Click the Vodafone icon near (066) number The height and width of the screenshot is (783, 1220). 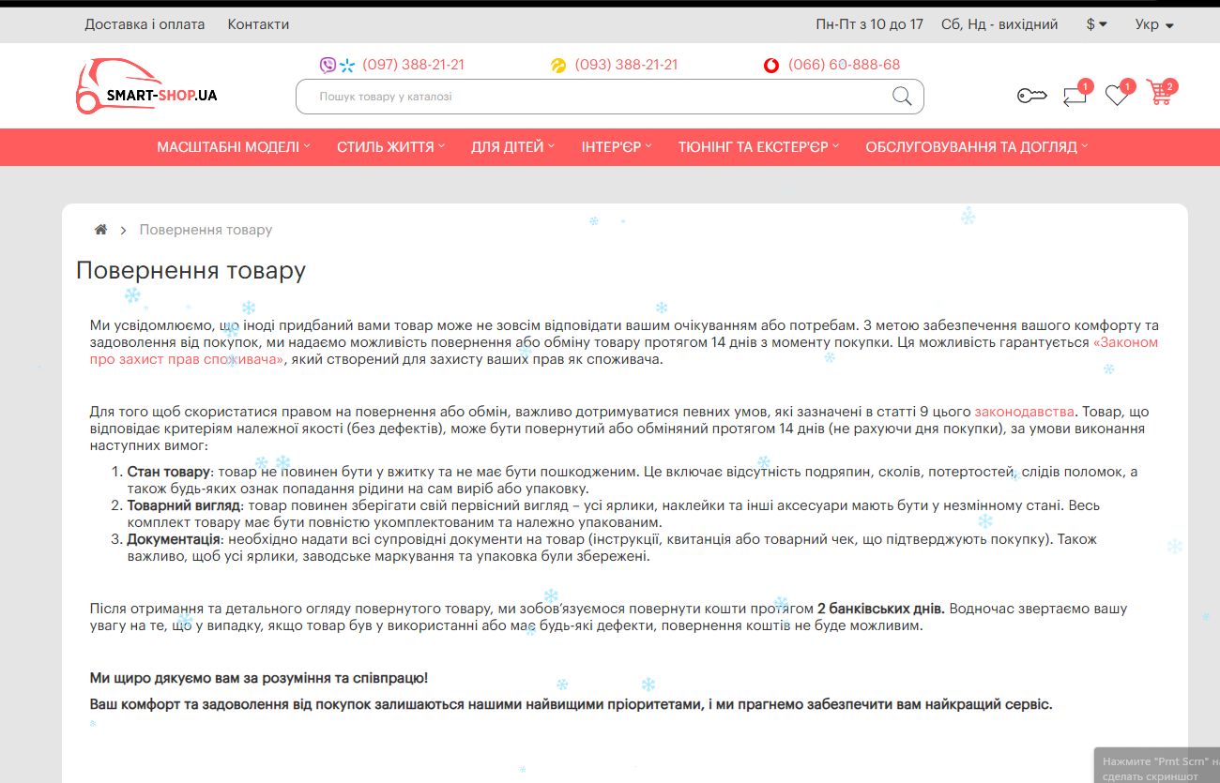click(x=771, y=66)
